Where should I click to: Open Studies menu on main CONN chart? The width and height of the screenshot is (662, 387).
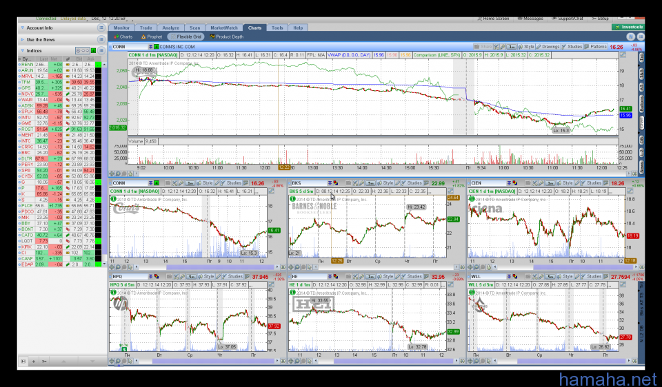[x=572, y=47]
